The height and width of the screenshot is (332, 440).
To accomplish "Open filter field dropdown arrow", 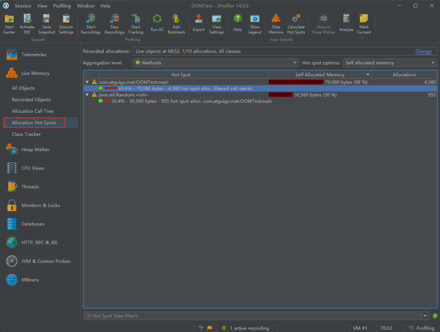I will click(x=425, y=316).
